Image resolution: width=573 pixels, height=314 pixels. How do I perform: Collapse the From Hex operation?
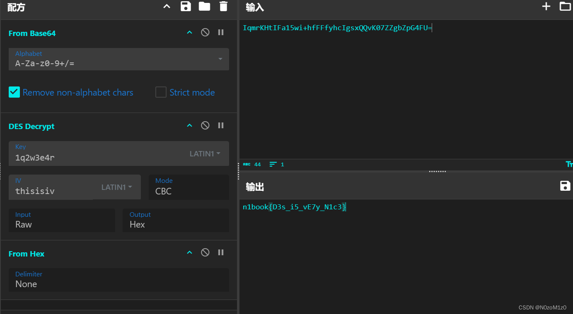pyautogui.click(x=189, y=253)
